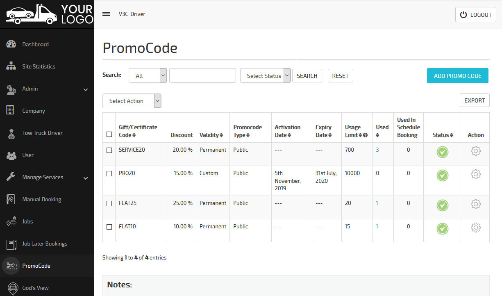
Task: Open the search field 'All' dropdown
Action: (148, 75)
